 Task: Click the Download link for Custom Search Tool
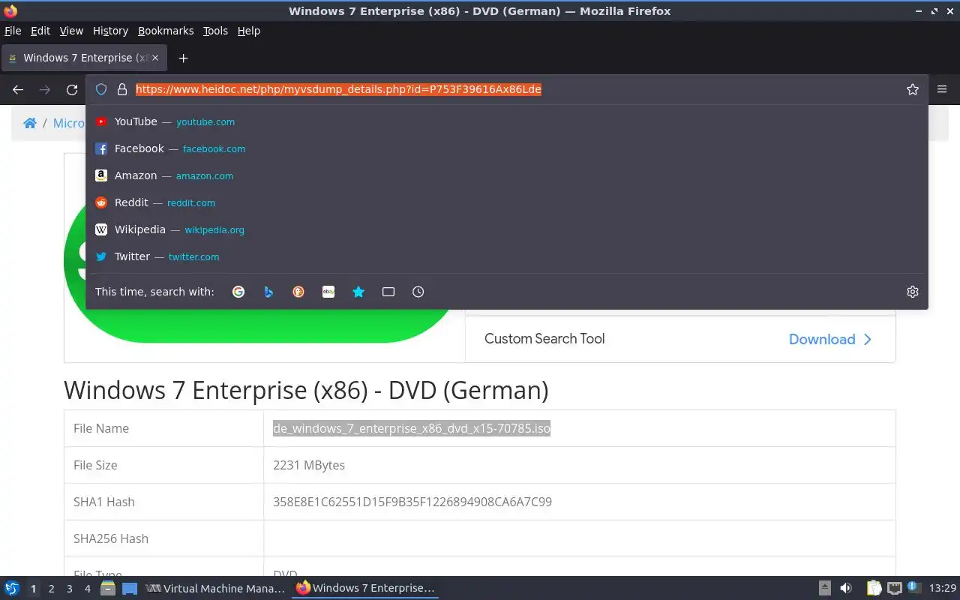click(x=830, y=339)
